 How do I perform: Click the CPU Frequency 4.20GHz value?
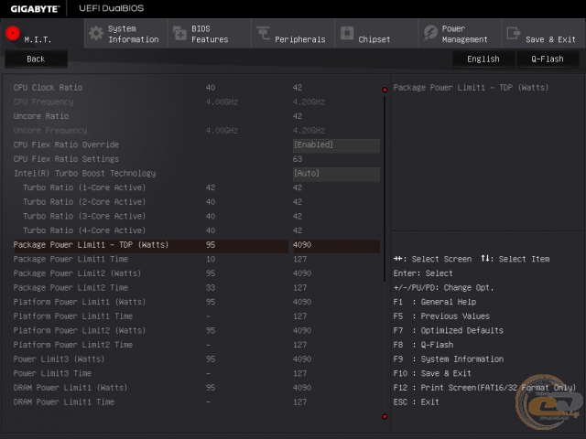[309, 102]
